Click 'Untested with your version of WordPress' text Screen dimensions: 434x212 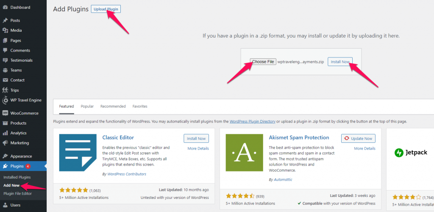[175, 198]
